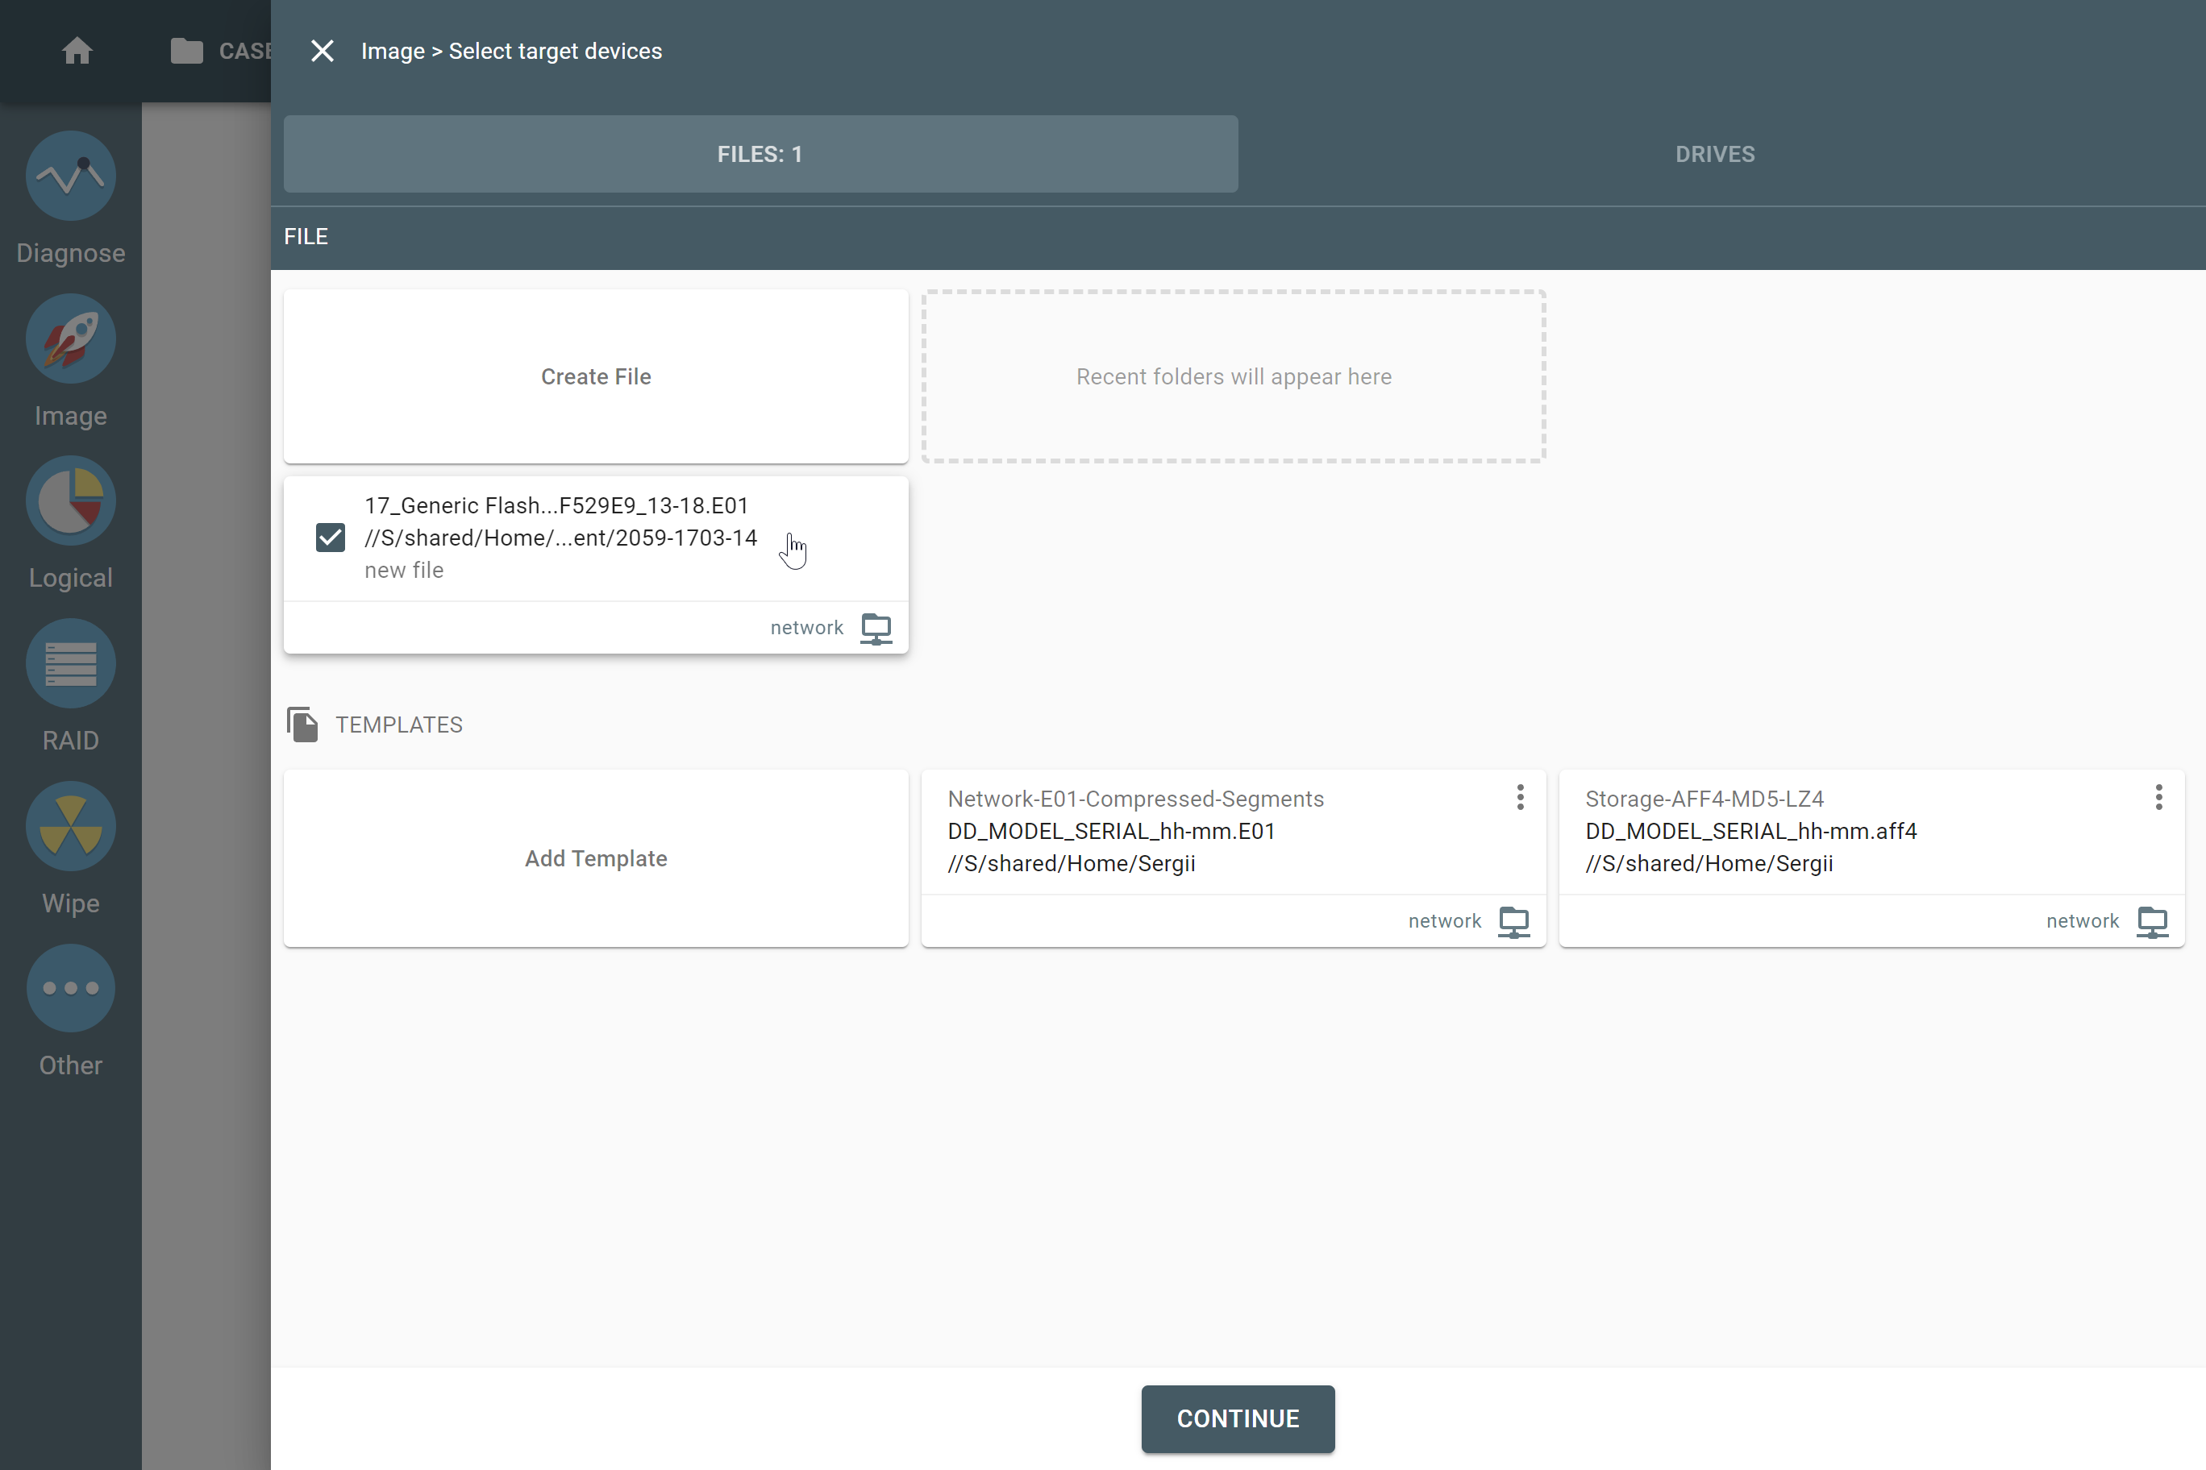The image size is (2206, 1470).
Task: Expand options on Storage-AFF4-MD5-LZ4 template
Action: pos(2158,799)
